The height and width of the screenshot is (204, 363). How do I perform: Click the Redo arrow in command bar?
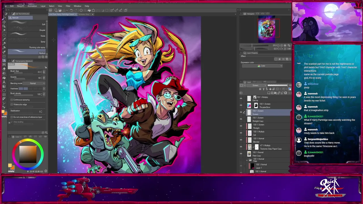coord(76,10)
